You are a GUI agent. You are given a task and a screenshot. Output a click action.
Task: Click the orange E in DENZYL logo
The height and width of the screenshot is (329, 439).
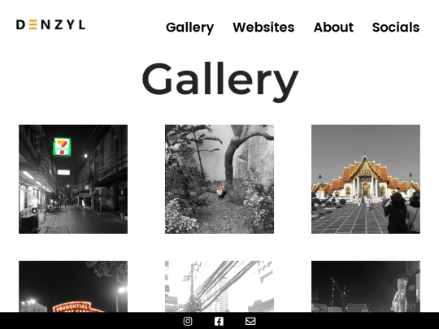[x=33, y=24]
